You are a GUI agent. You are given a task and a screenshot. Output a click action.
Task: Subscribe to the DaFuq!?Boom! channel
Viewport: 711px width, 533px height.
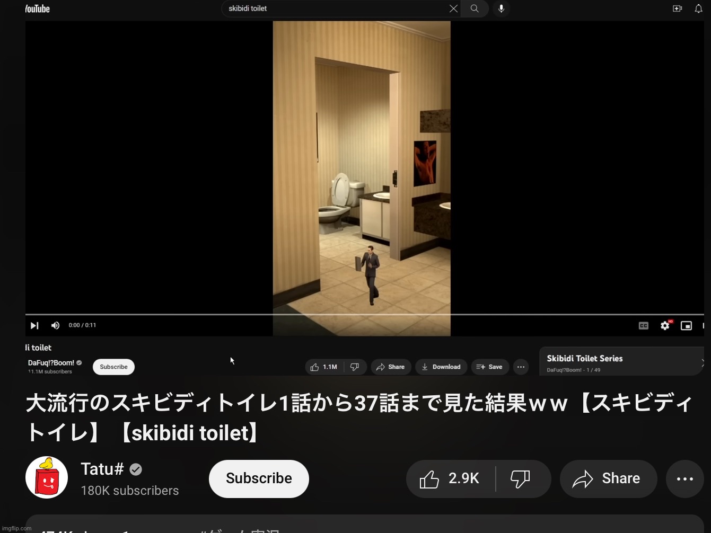pos(113,367)
